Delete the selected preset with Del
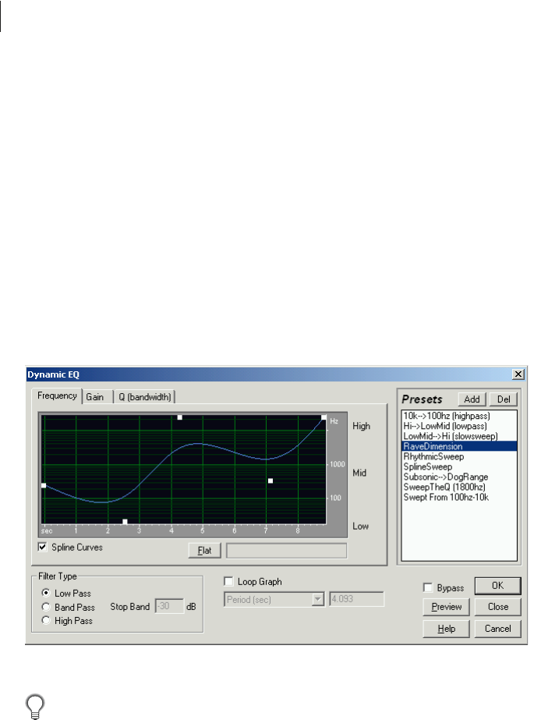 pos(504,399)
